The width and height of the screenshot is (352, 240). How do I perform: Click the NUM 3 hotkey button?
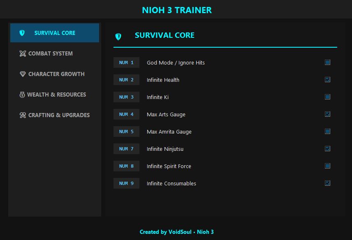tap(126, 97)
